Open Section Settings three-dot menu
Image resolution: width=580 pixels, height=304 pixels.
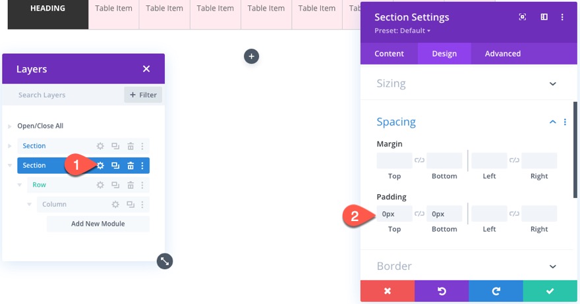[562, 17]
